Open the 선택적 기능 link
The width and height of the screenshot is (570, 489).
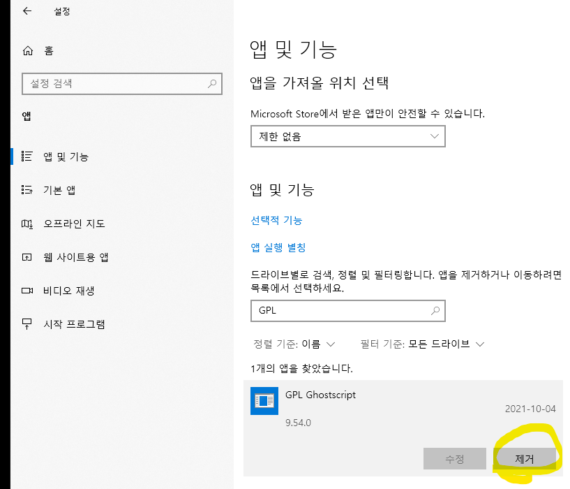coord(276,220)
